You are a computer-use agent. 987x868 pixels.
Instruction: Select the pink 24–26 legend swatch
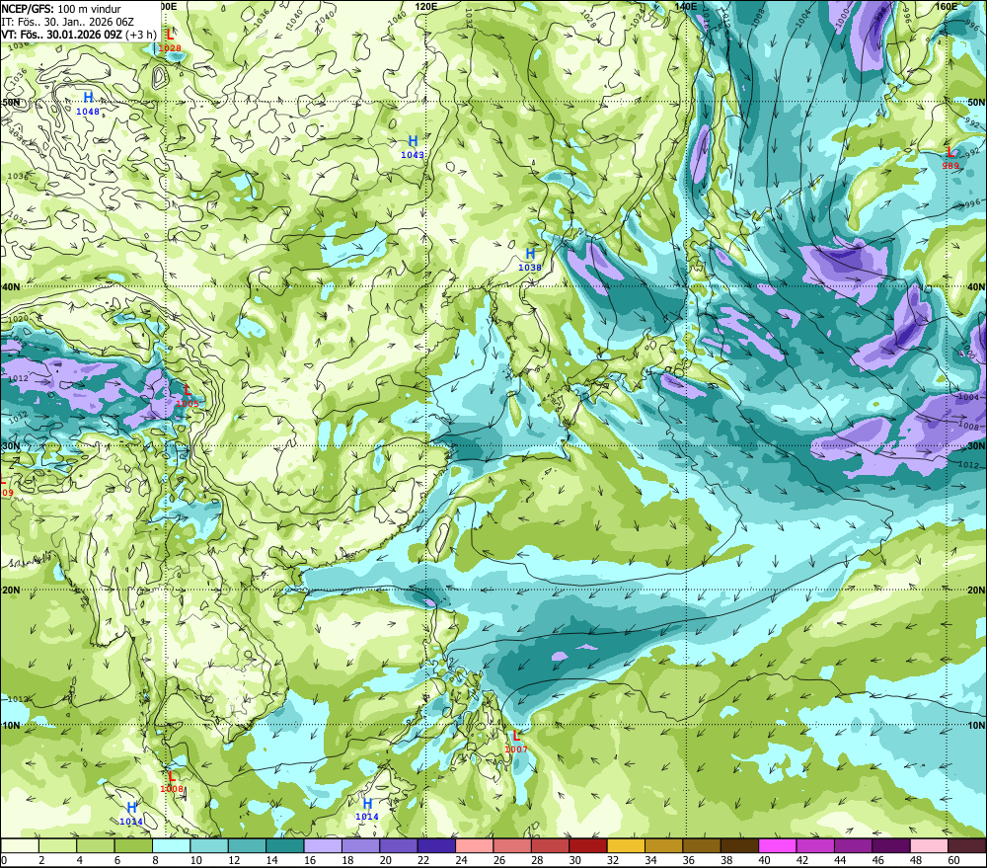475,845
